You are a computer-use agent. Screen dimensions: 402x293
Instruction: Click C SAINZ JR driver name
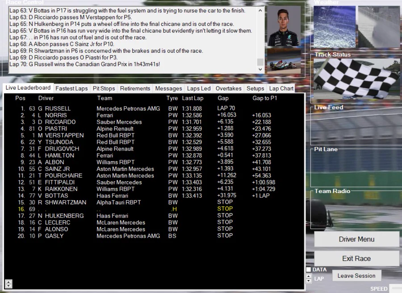pyautogui.click(x=54, y=169)
